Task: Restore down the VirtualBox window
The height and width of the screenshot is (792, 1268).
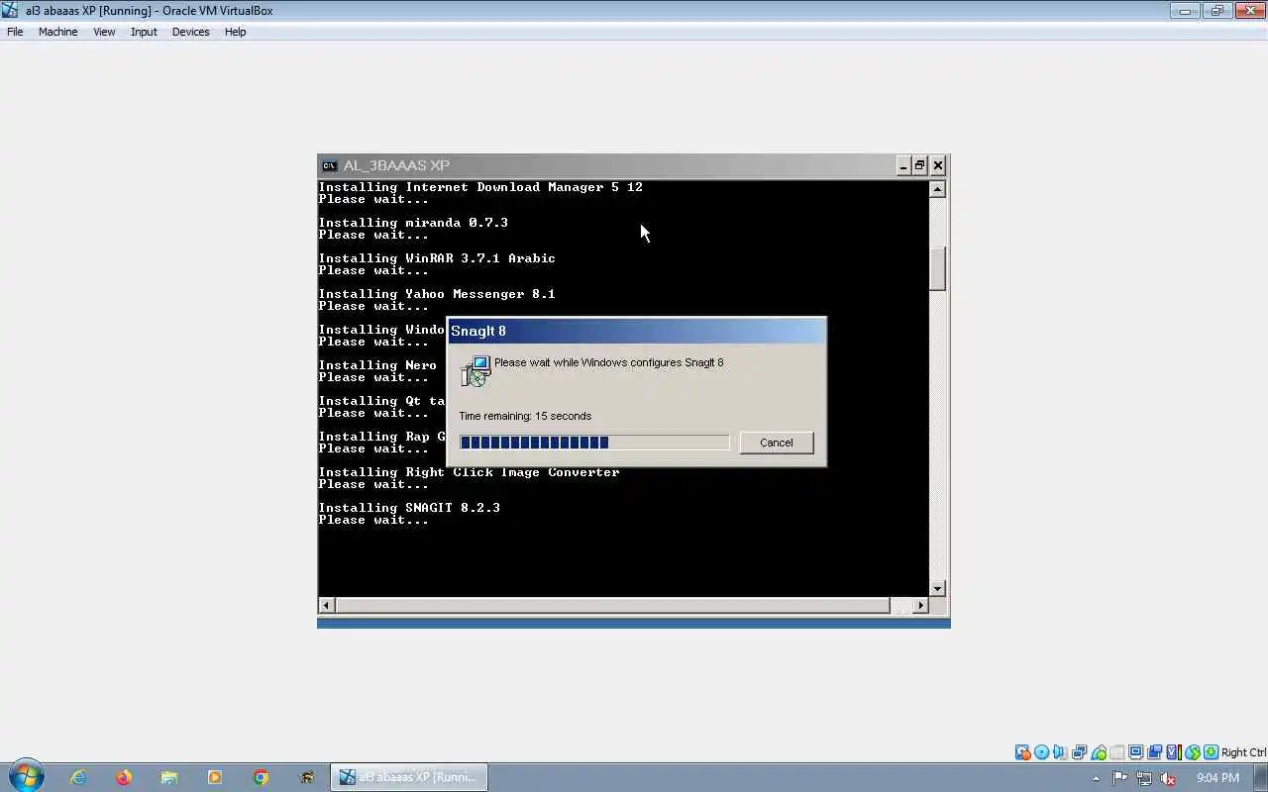Action: click(1216, 11)
